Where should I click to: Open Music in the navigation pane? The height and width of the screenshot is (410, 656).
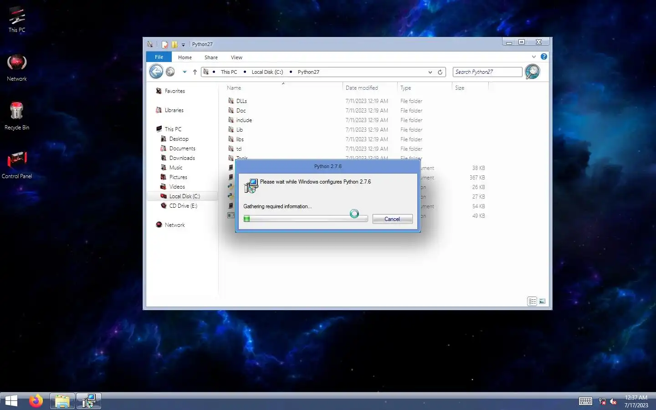point(176,168)
